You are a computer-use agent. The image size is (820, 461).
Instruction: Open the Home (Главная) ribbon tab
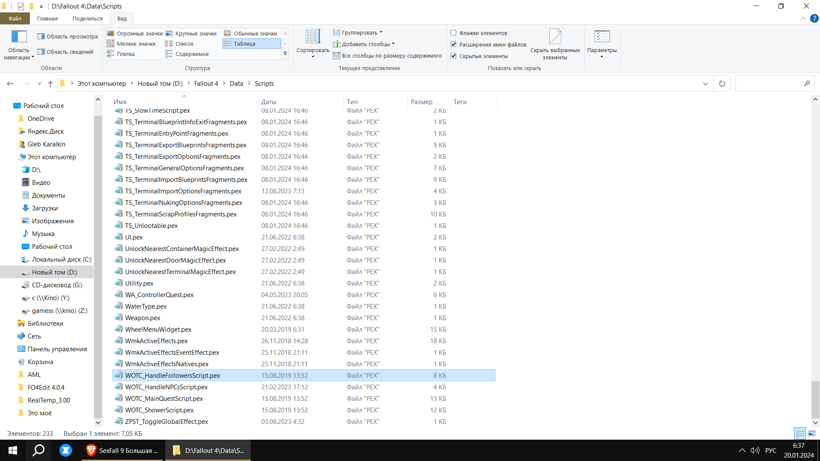point(47,18)
